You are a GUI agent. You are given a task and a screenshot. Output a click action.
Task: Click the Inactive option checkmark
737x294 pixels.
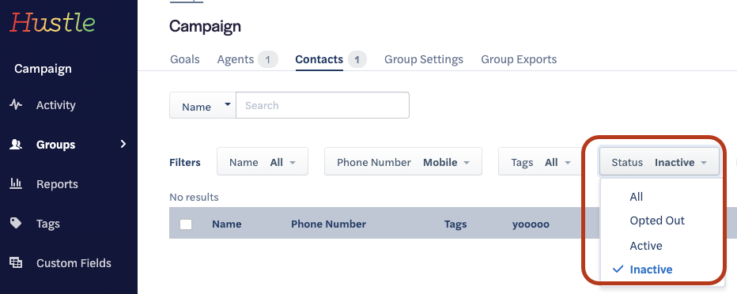point(618,269)
